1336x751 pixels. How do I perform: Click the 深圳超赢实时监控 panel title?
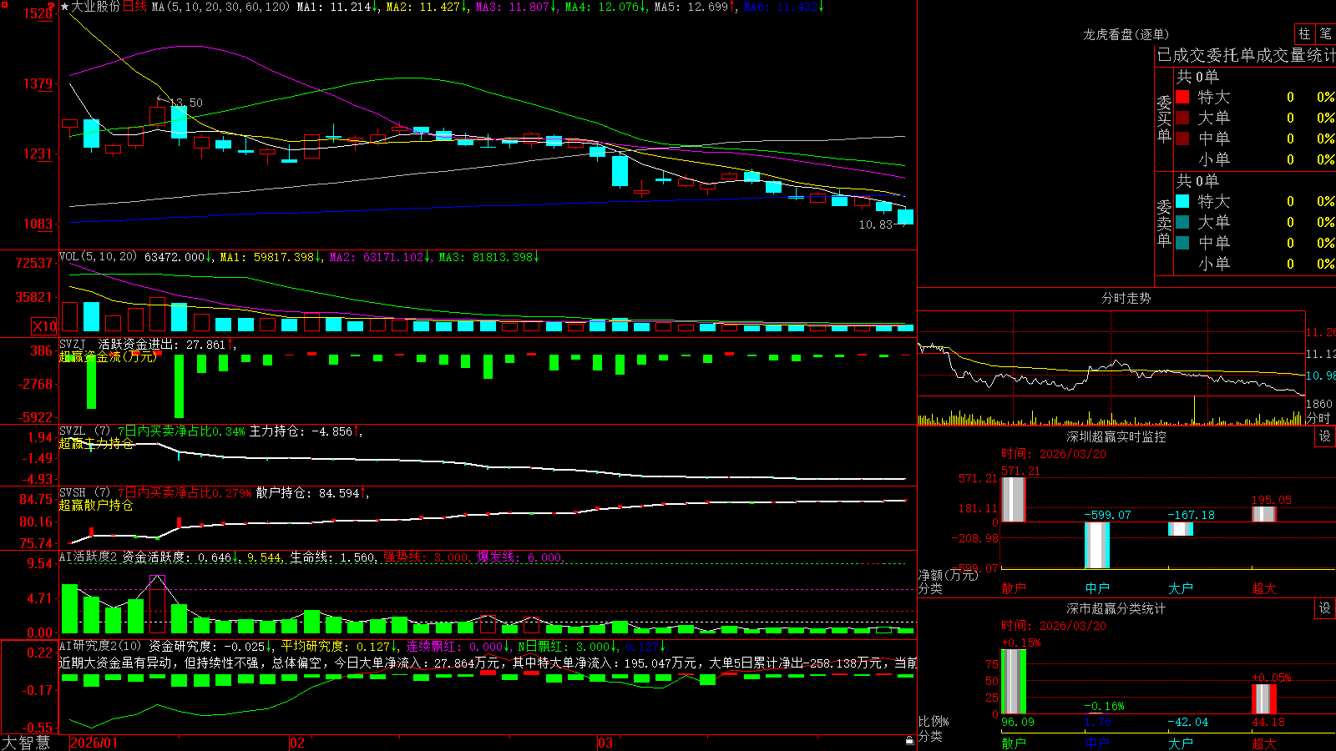pos(1116,436)
